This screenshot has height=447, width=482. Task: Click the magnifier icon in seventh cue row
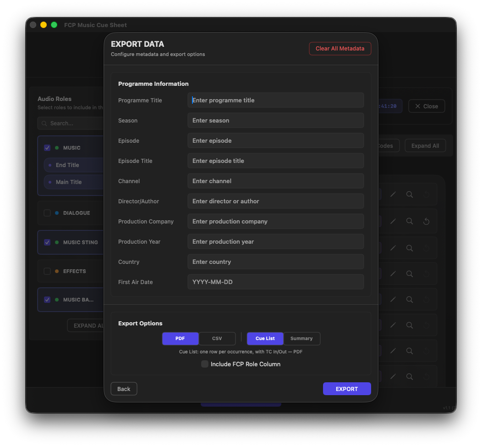[410, 351]
